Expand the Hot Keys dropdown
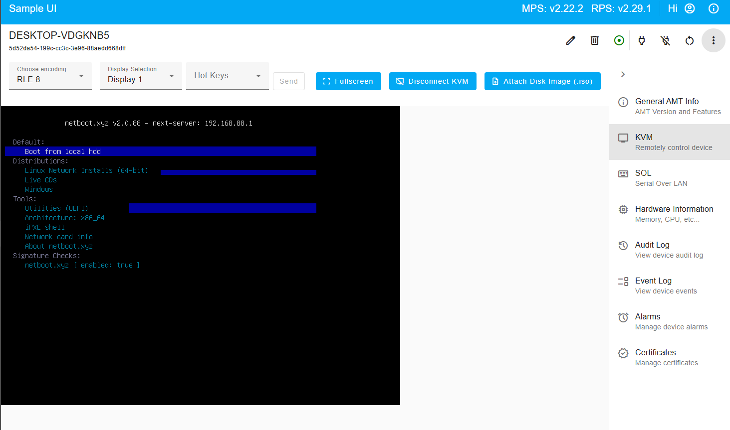The width and height of the screenshot is (730, 430). pyautogui.click(x=228, y=75)
